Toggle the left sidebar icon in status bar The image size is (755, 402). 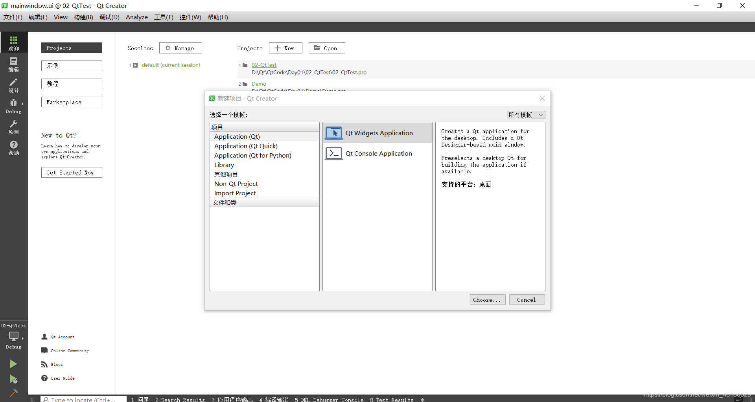pos(33,399)
